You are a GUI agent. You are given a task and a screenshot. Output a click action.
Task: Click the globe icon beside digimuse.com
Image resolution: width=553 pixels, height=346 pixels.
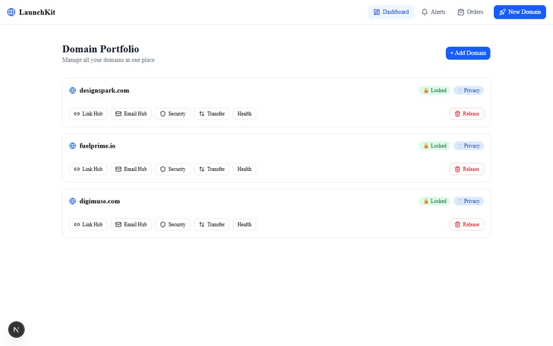(73, 201)
